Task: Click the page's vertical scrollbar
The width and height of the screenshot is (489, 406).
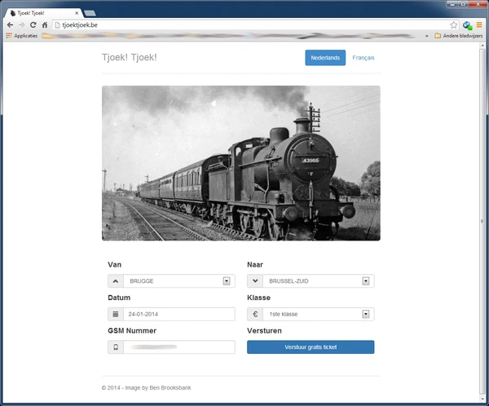Action: coord(482,221)
